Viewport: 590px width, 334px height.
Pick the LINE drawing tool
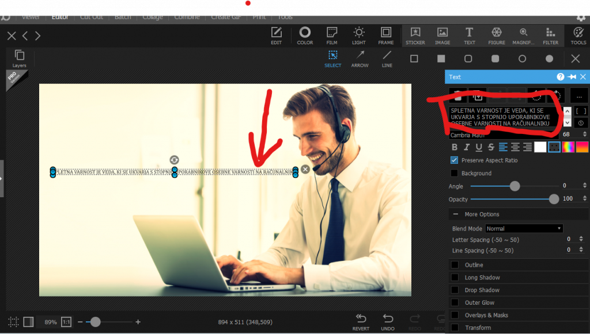point(387,59)
